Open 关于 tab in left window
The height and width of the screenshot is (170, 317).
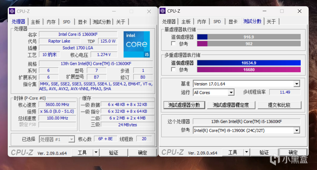coord(121,22)
